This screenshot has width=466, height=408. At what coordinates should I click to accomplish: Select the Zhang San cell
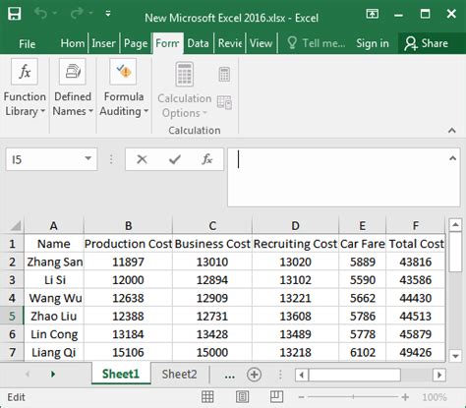54,262
